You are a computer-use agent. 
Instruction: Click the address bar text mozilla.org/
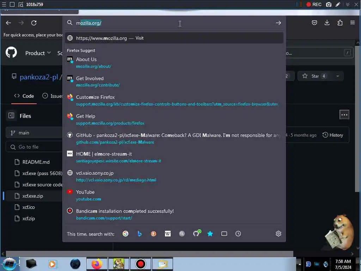tap(88, 23)
